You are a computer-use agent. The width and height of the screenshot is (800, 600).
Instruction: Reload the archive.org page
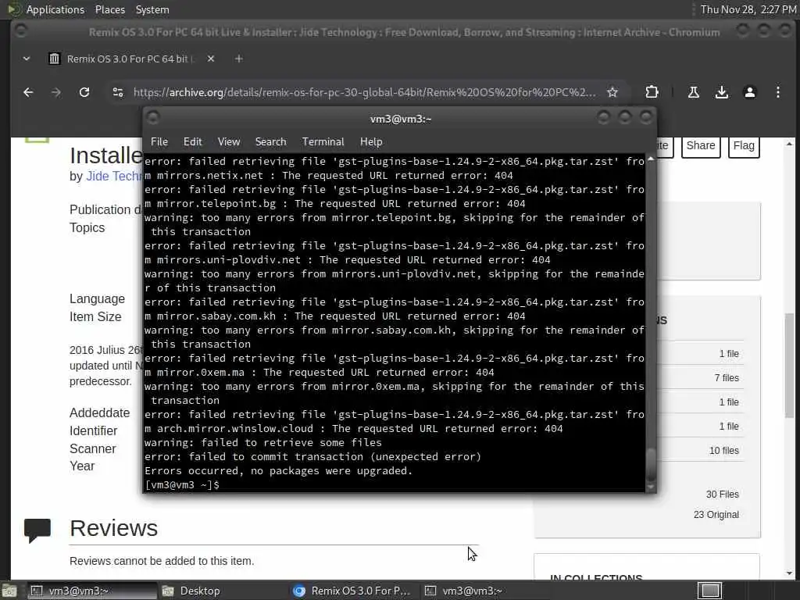(84, 92)
